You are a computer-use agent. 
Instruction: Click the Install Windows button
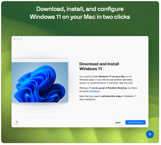(x=135, y=122)
